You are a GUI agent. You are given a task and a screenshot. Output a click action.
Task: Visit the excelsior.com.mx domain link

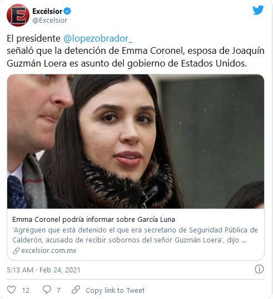tap(49, 251)
